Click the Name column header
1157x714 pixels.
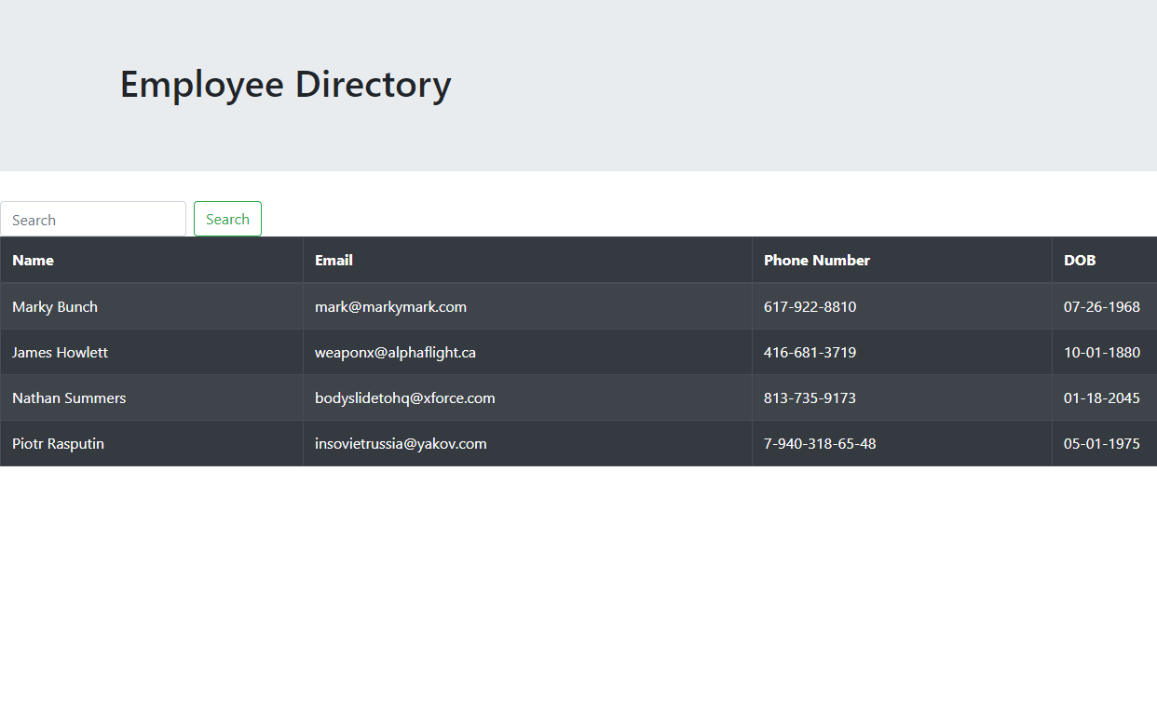pyautogui.click(x=33, y=260)
